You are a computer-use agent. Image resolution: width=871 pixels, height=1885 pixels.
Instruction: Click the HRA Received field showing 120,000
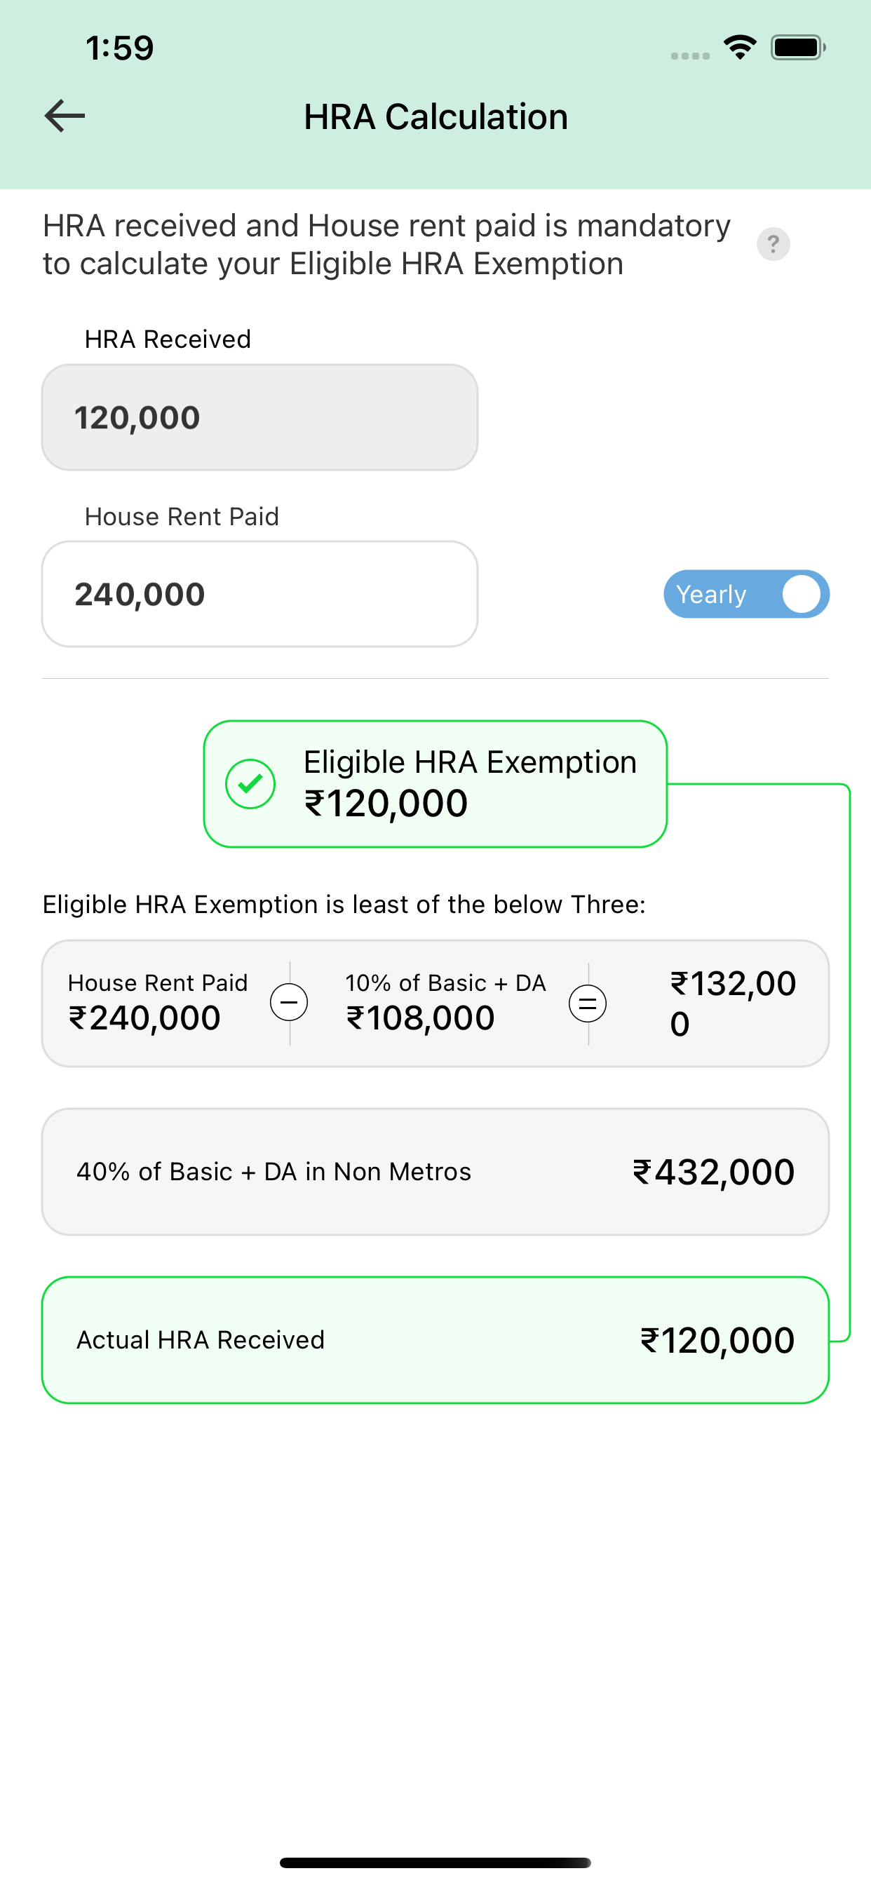pyautogui.click(x=260, y=417)
